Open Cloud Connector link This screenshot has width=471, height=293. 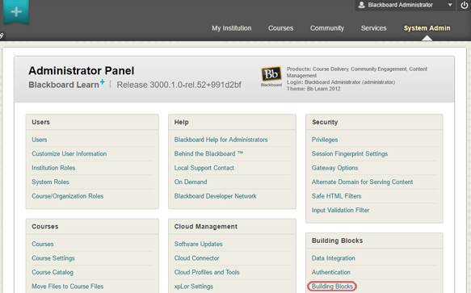(197, 258)
